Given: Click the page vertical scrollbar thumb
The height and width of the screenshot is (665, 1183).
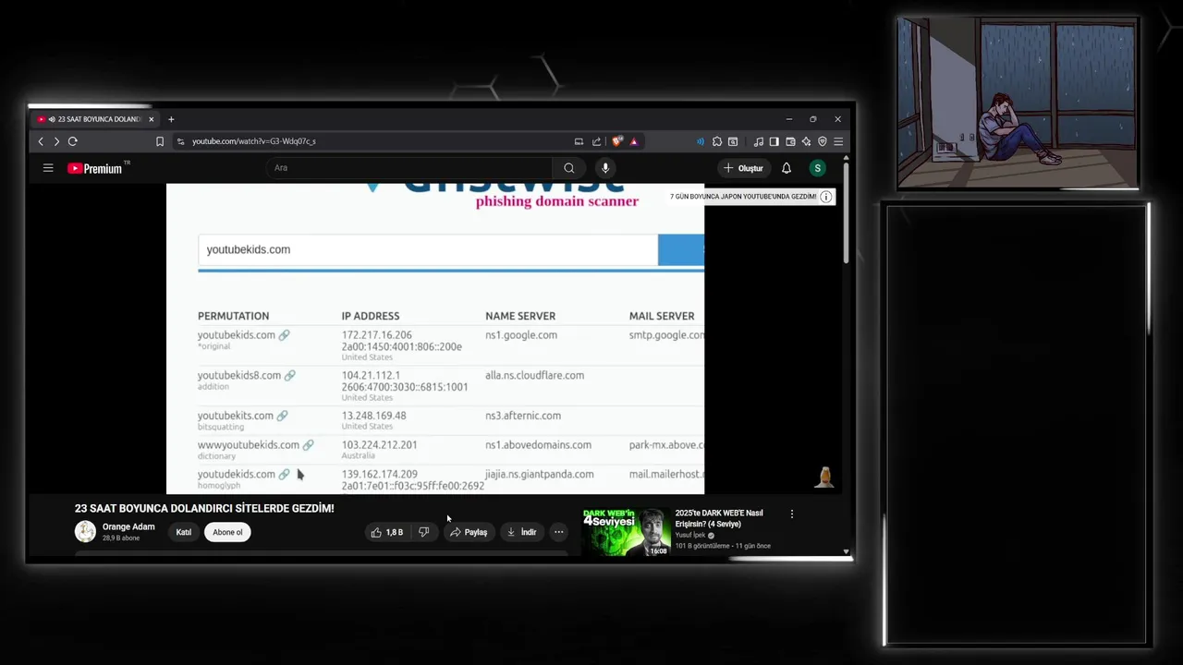Looking at the screenshot, I should coord(846,214).
